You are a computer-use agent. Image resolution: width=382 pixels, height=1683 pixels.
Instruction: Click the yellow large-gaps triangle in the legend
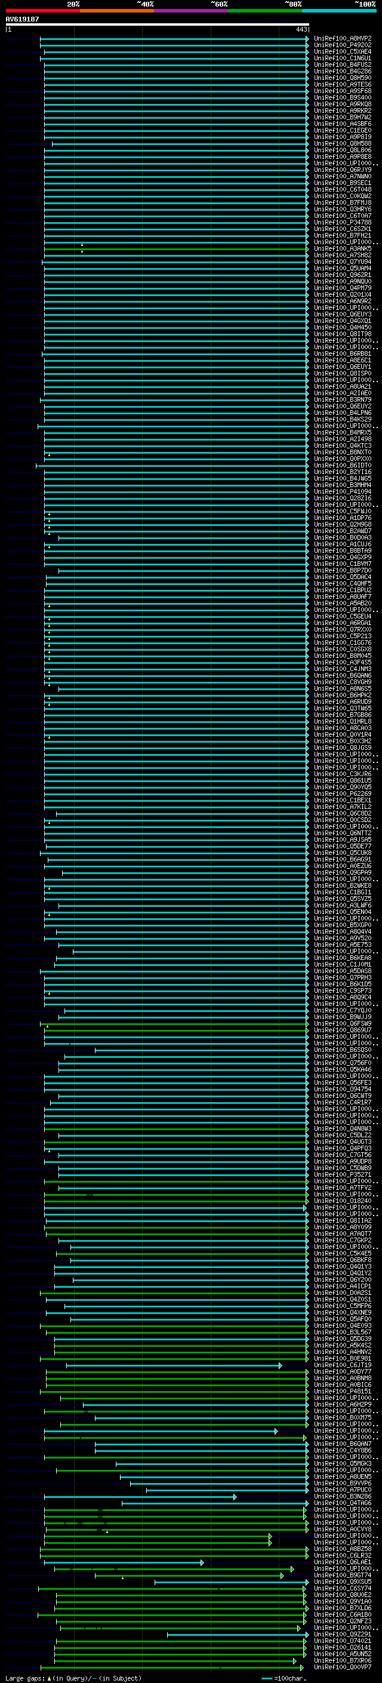(x=49, y=1678)
